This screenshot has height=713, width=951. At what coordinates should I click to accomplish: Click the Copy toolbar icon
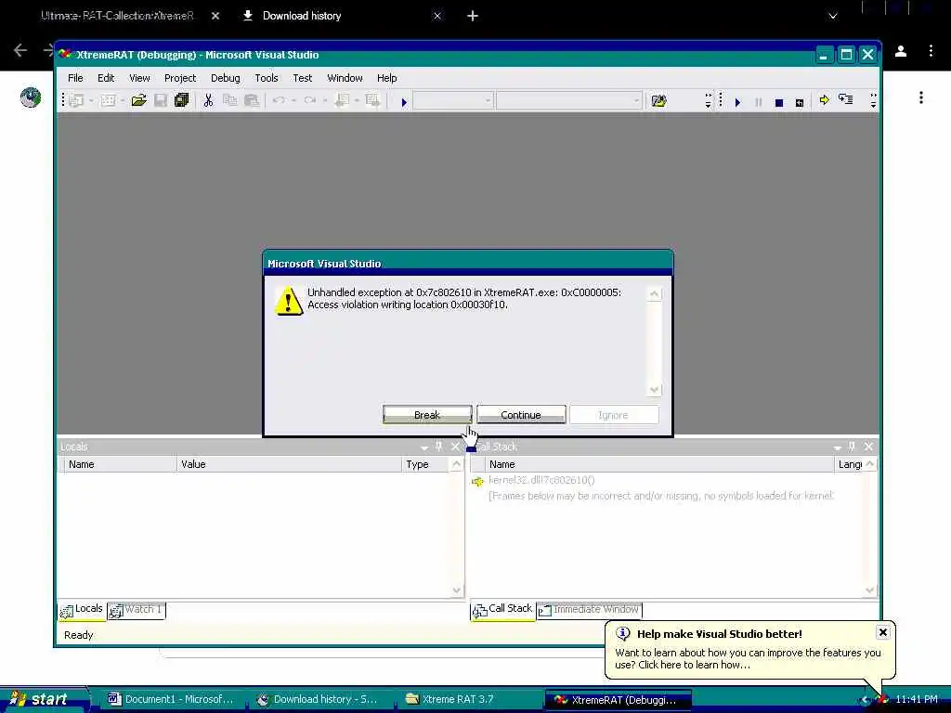pyautogui.click(x=230, y=100)
